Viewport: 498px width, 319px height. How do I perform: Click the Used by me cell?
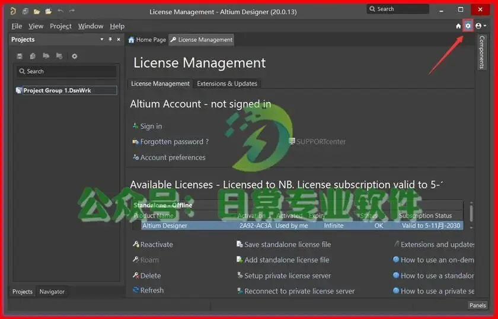point(292,225)
